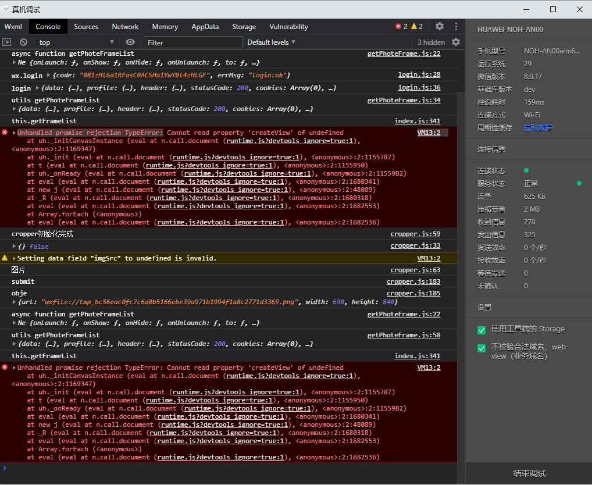
Task: Click the error icon on first TypeError entry
Action: pos(5,133)
